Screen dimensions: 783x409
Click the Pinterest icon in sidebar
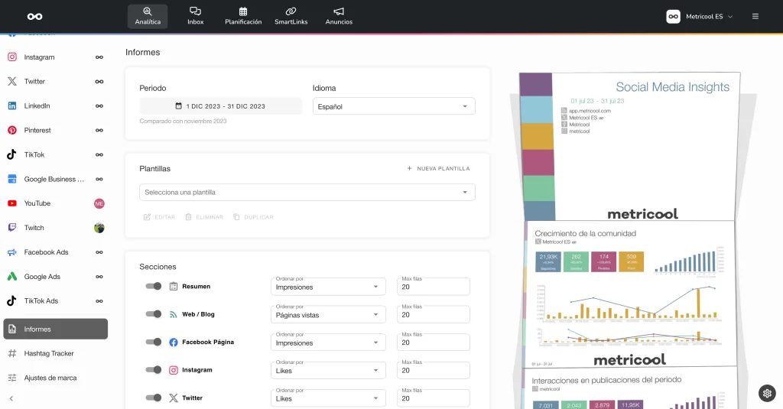point(12,130)
